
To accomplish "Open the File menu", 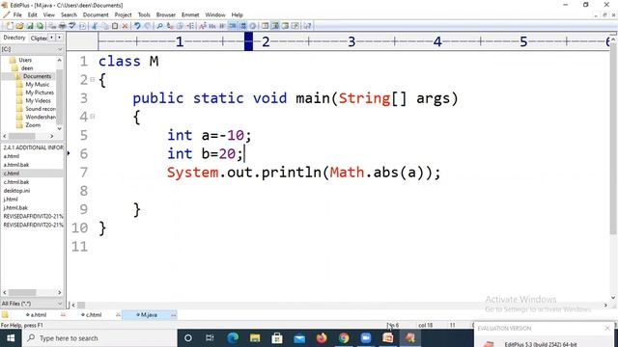I will 17,15.
